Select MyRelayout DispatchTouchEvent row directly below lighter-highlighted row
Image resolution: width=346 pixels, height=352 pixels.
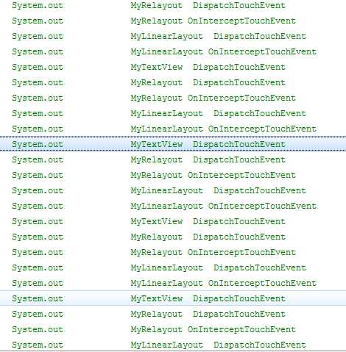(173, 314)
